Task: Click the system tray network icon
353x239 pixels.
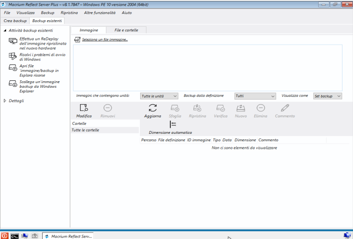Action: click(x=347, y=235)
